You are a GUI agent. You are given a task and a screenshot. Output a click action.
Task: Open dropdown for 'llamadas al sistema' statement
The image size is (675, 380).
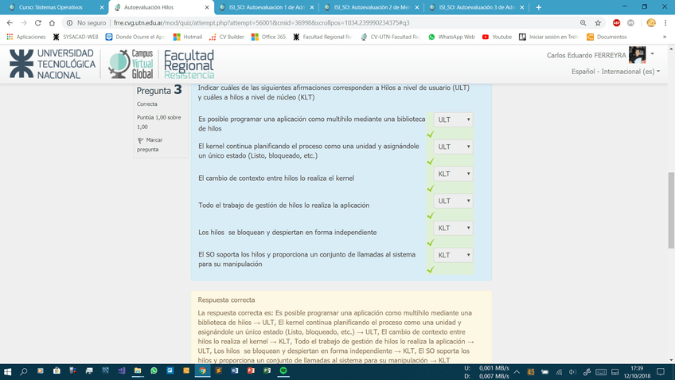pyautogui.click(x=453, y=256)
